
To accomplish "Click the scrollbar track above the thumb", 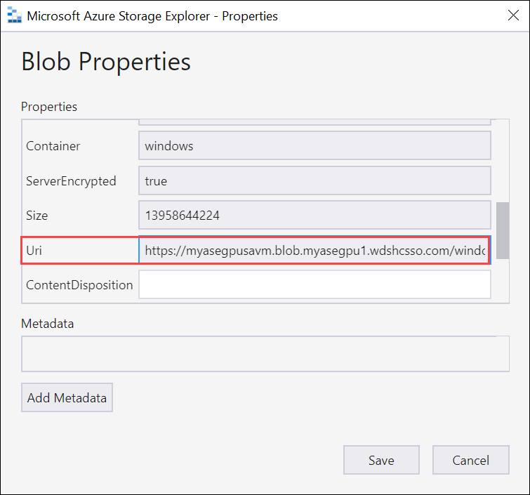I will (x=503, y=161).
